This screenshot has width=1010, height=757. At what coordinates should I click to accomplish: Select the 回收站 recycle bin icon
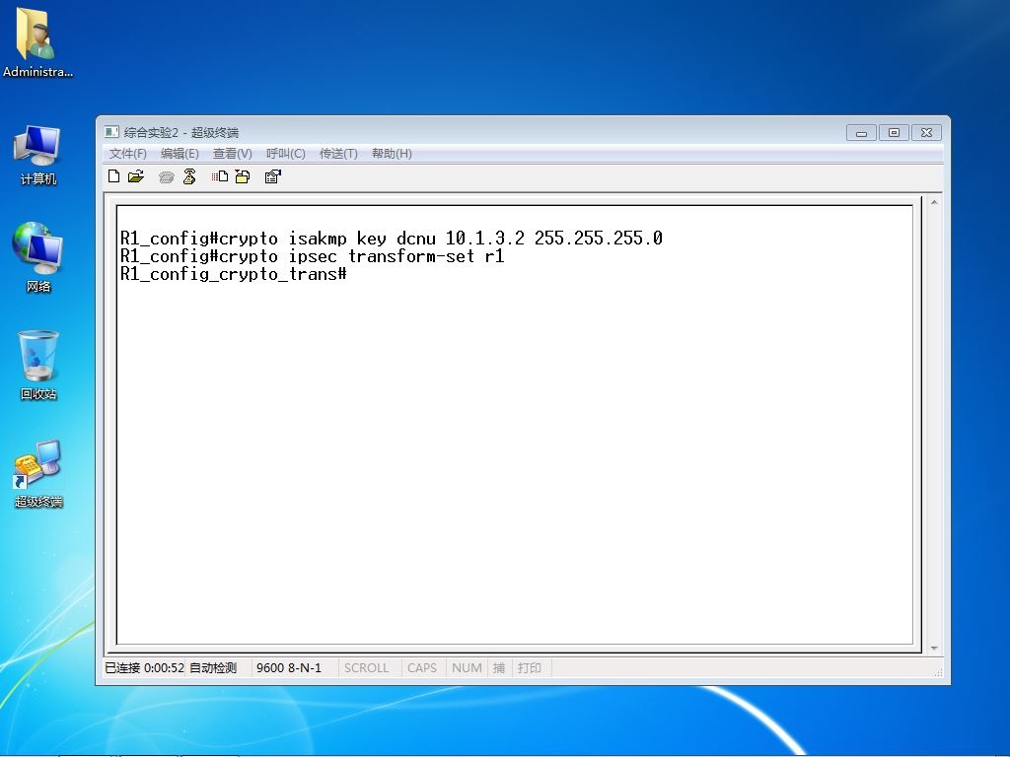pos(38,365)
